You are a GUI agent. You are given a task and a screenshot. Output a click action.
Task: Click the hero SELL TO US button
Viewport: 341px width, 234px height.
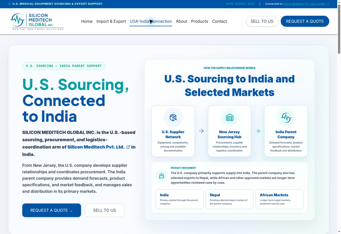tap(104, 210)
